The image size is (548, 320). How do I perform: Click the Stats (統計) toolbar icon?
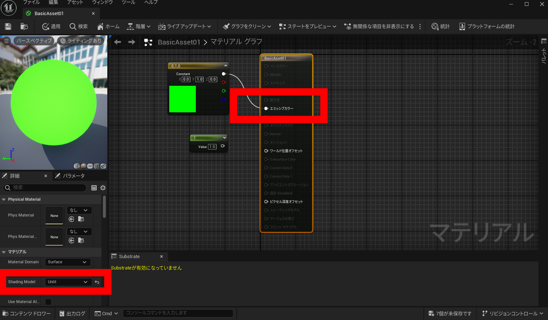tap(441, 27)
